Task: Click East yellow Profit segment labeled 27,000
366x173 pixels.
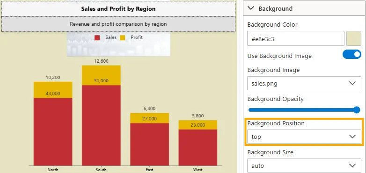Action: 150,118
